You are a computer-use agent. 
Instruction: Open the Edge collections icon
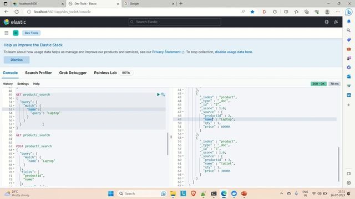click(x=306, y=12)
